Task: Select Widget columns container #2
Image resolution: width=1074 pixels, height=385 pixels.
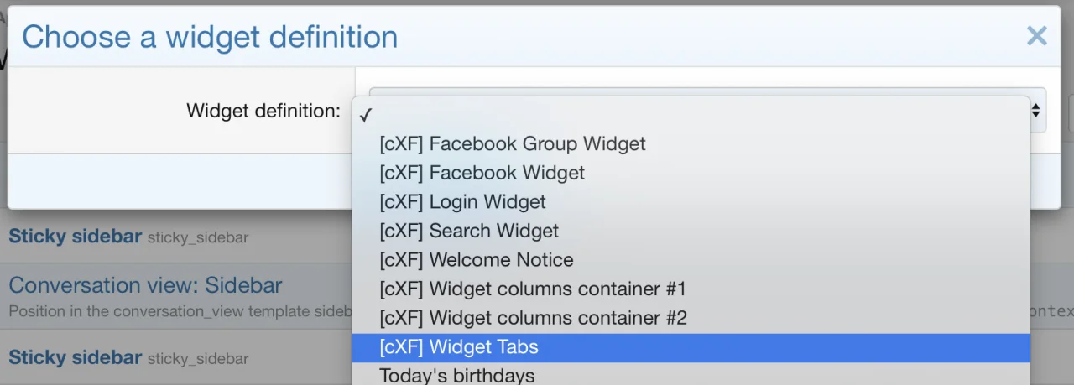Action: (x=533, y=318)
